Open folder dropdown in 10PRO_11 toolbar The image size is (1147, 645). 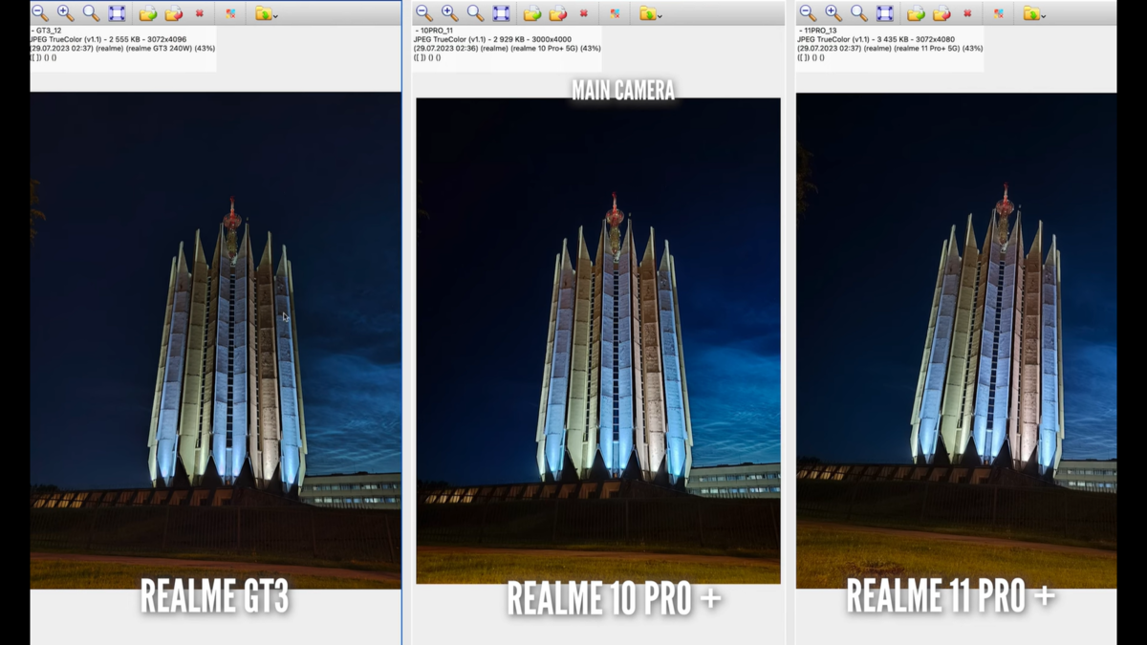pos(650,13)
